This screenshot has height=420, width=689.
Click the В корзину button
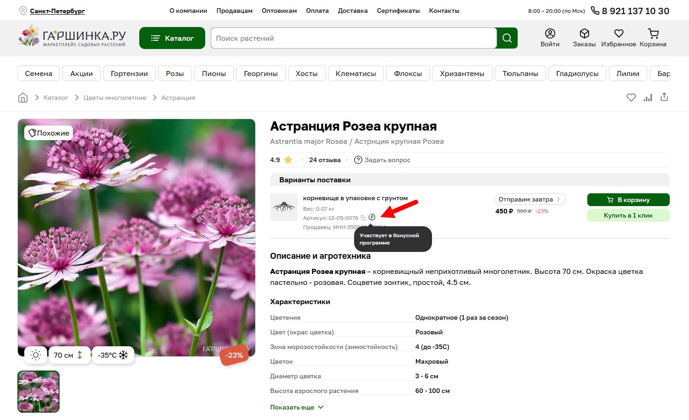628,199
